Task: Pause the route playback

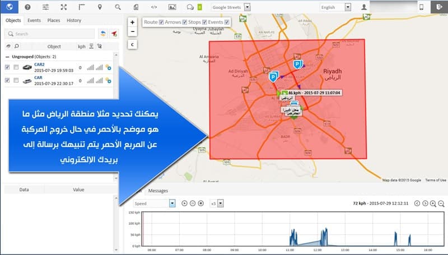Action: 193,203
